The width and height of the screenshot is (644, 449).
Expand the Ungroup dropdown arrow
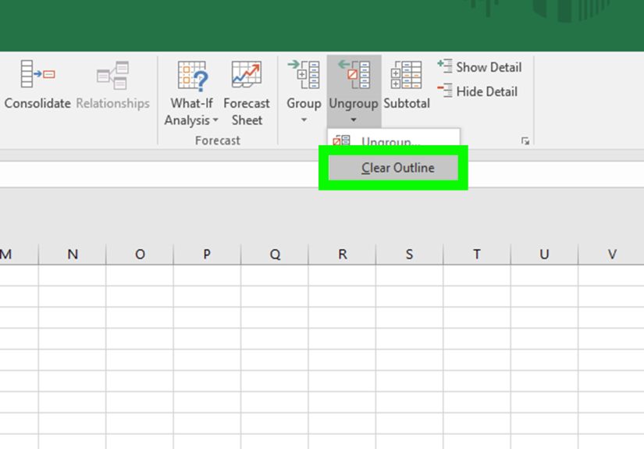354,120
